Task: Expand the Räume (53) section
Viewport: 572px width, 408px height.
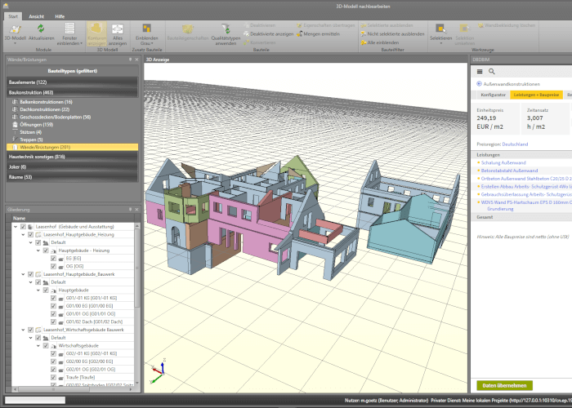Action: pyautogui.click(x=72, y=177)
